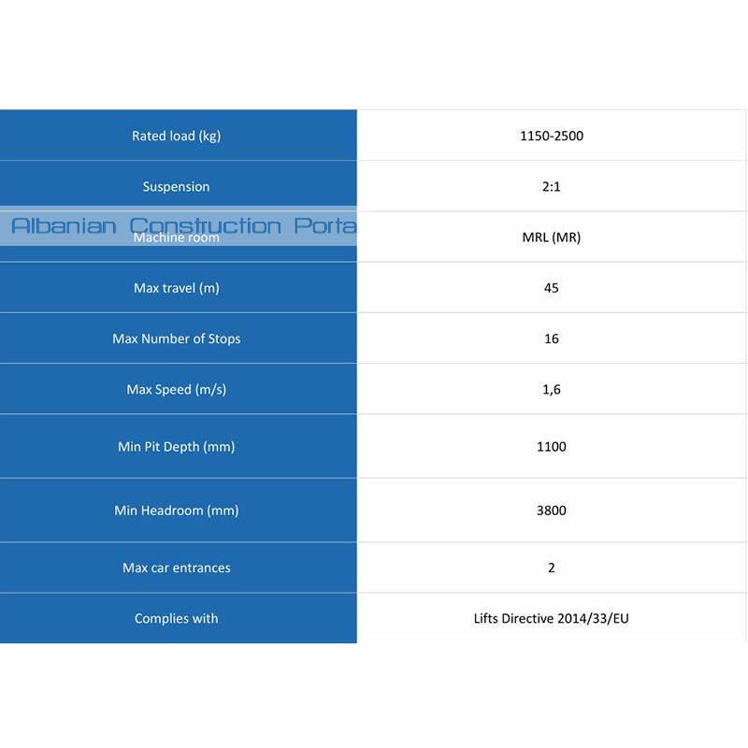Click the speed value '1,6'
The image size is (748, 748).
pyautogui.click(x=552, y=390)
